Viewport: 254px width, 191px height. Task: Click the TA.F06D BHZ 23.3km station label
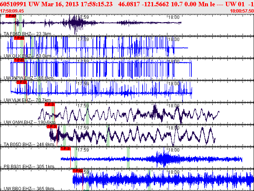click(27, 34)
